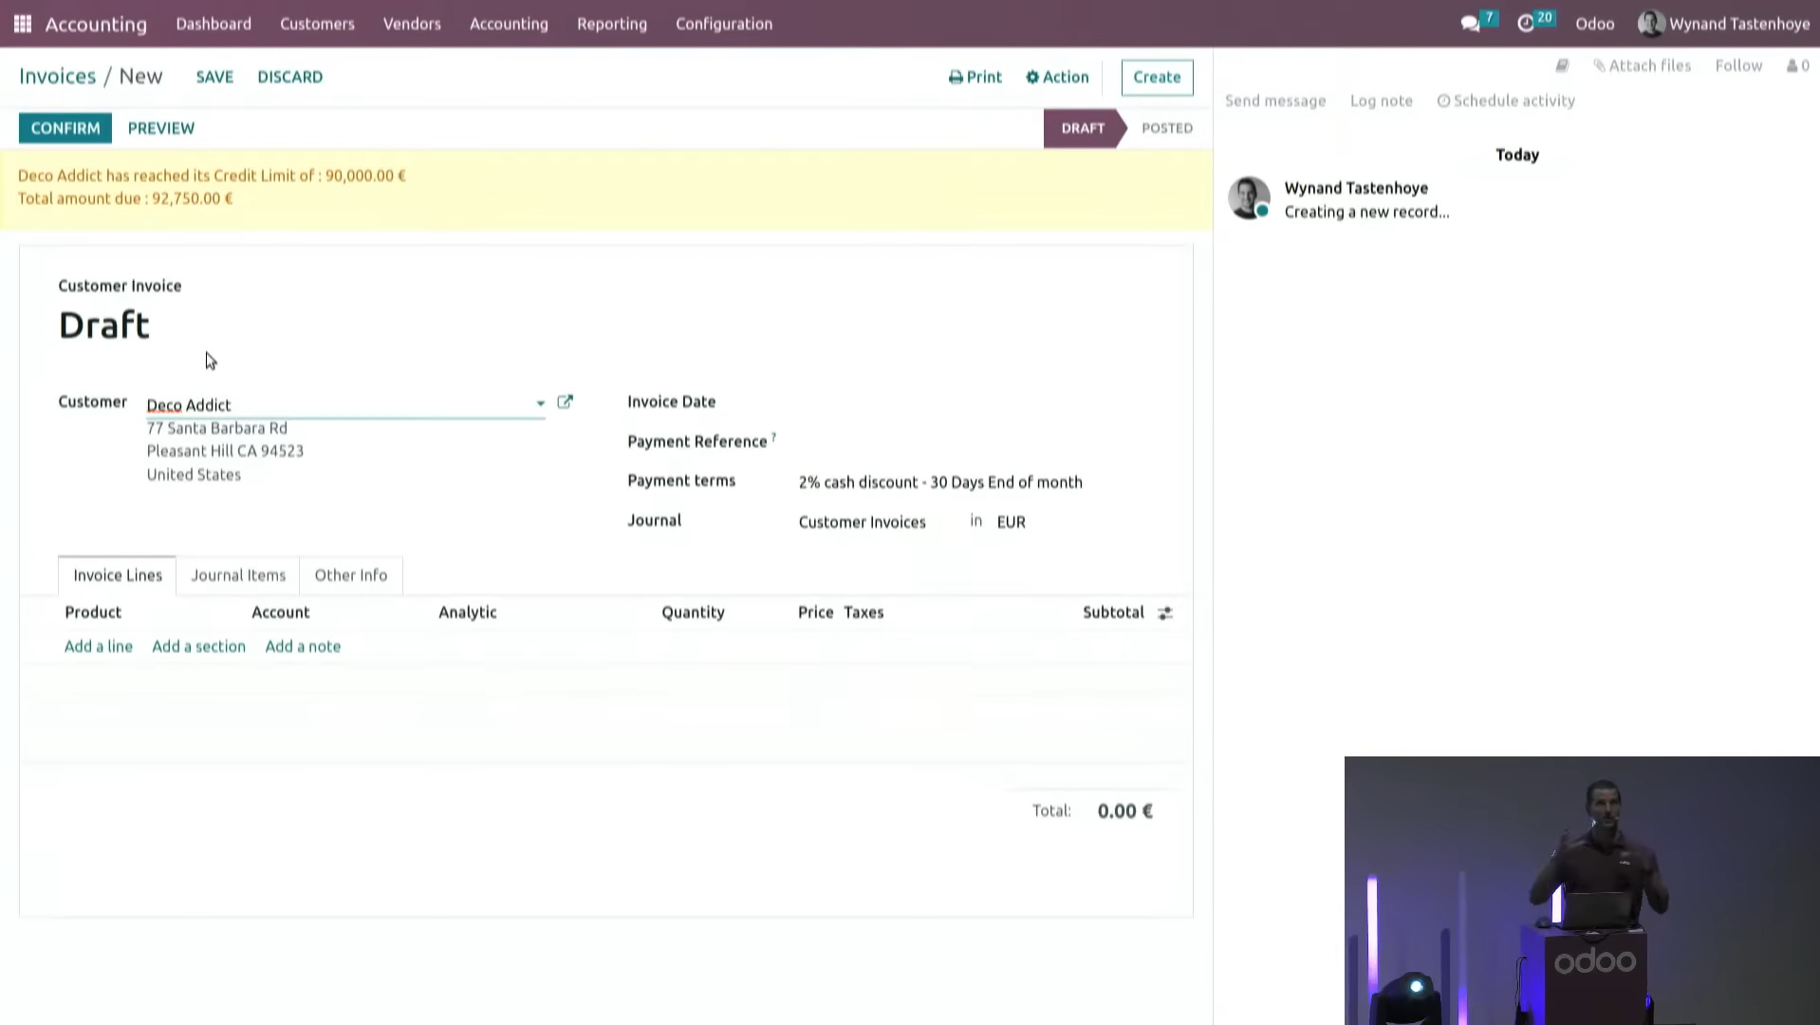Open the apps grid menu icon

click(x=23, y=24)
